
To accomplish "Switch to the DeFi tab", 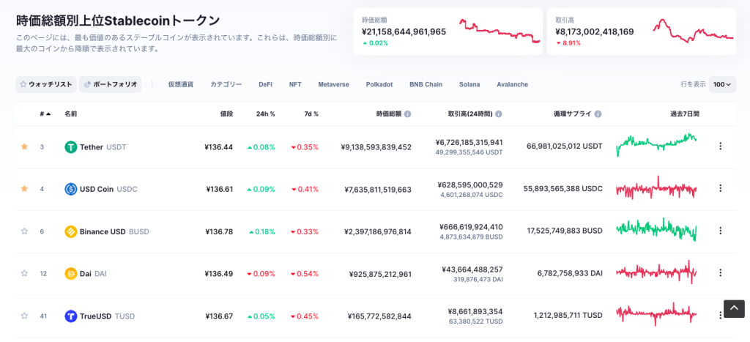I will [265, 84].
